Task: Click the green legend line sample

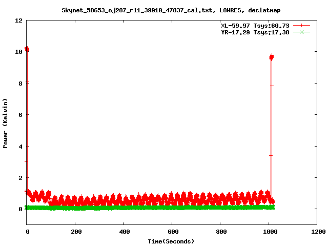Action: point(301,32)
